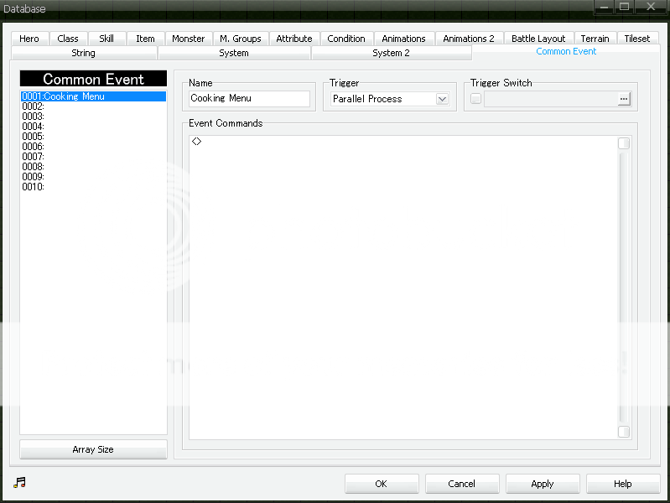This screenshot has width=670, height=503.
Task: Click the music note icon at bottom left
Action: coord(20,482)
